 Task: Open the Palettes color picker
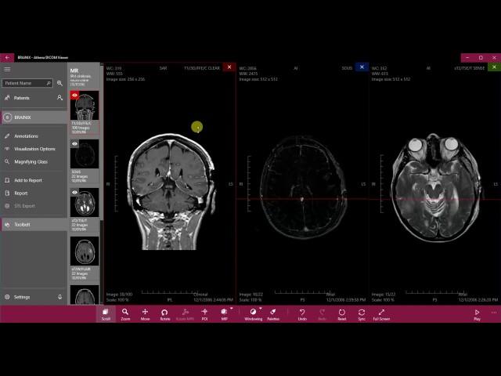273,313
